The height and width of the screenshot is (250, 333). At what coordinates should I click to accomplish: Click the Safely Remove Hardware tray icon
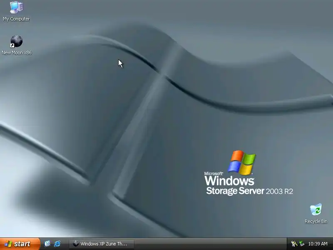tap(301, 244)
